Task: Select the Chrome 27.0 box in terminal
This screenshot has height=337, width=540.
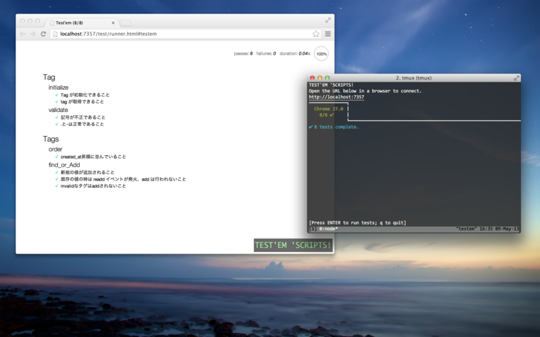Action: 328,112
